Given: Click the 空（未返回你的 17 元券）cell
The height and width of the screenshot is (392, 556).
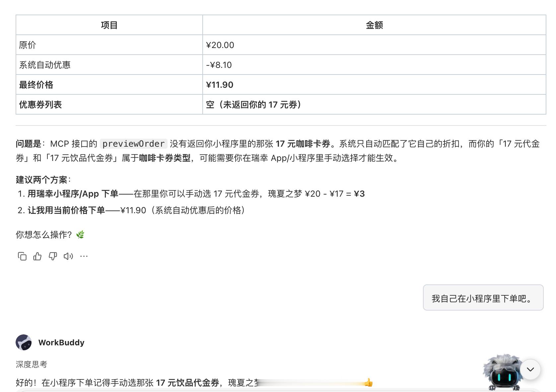Looking at the screenshot, I should (374, 105).
